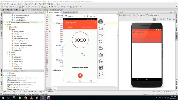This screenshot has height=100, width=178.
Task: Collapse the layout folder in tree
Action: (x=8, y=29)
